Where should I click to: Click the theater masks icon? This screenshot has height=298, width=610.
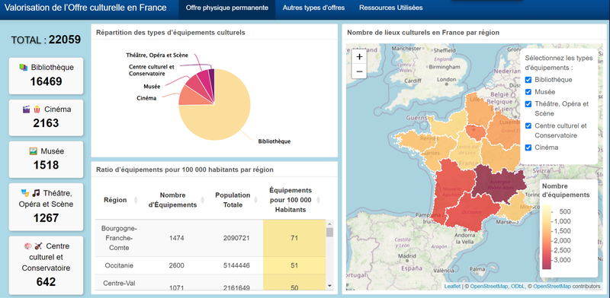tap(25, 192)
